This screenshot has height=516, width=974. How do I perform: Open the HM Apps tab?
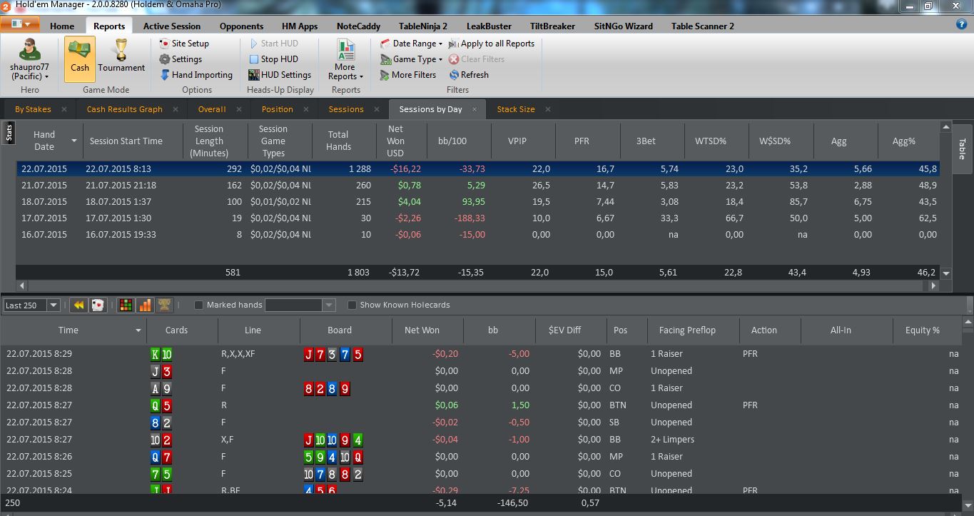(300, 26)
